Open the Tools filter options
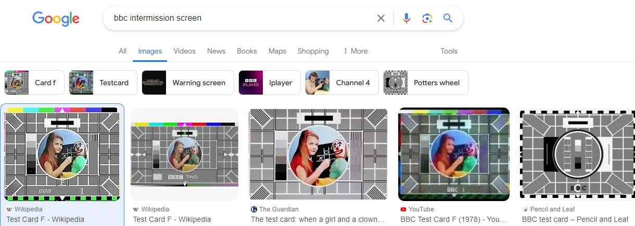The width and height of the screenshot is (635, 226). coord(449,51)
